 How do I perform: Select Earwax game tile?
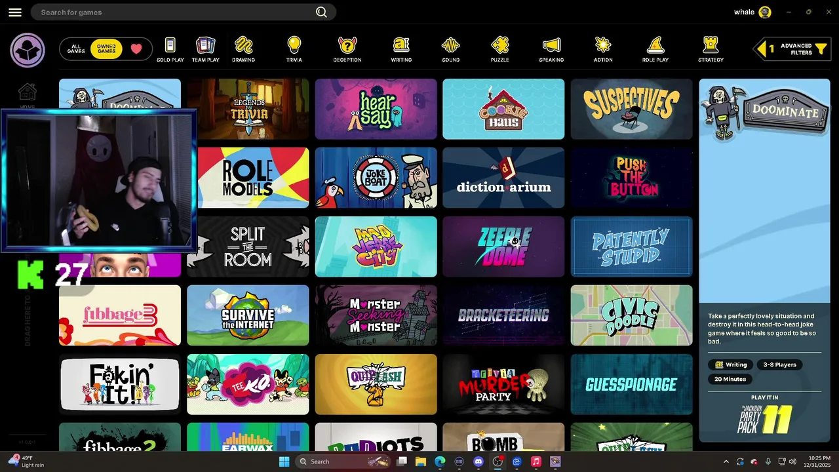tap(248, 437)
